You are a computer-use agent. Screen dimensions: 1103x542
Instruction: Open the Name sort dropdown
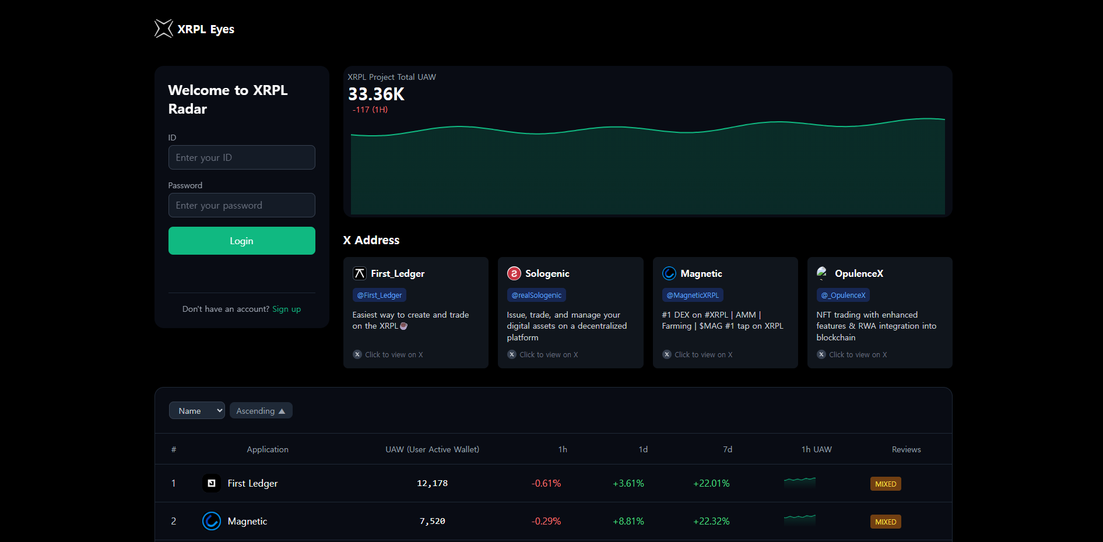click(197, 411)
